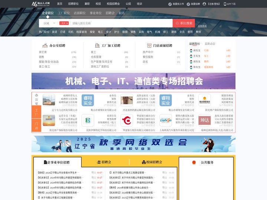267x200 pixels.
Task: Click the school icon beside 校园招聘会 tab
Action: (x=144, y=162)
